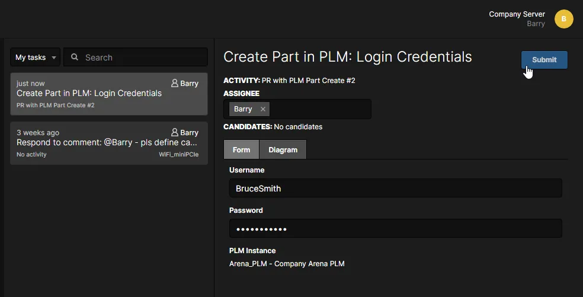Open Respond to comment task card
Image resolution: width=583 pixels, height=297 pixels.
pyautogui.click(x=109, y=143)
